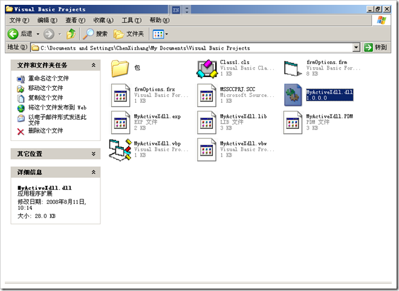Expand the address bar dropdown list
The image size is (399, 291).
(356, 47)
